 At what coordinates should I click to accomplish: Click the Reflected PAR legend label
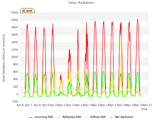72,117
